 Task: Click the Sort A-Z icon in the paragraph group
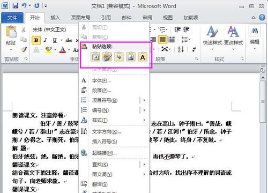coord(181,49)
